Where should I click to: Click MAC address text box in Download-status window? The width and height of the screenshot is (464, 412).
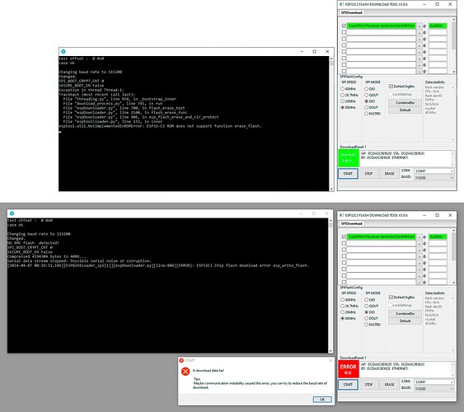point(407,158)
